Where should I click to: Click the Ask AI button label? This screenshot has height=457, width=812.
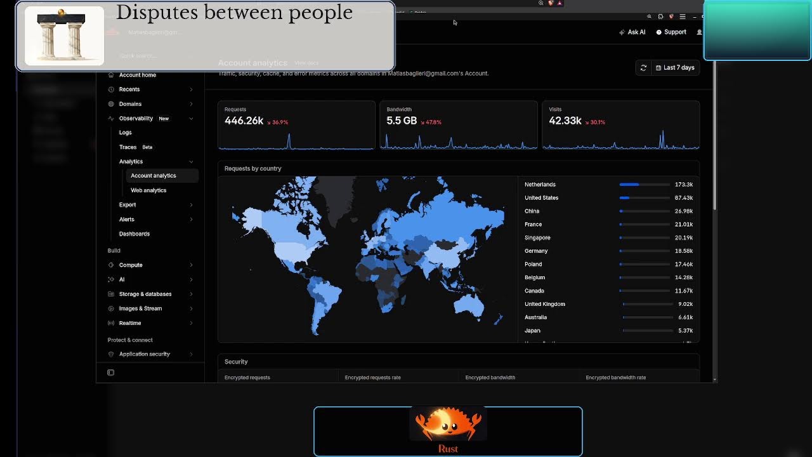(636, 32)
